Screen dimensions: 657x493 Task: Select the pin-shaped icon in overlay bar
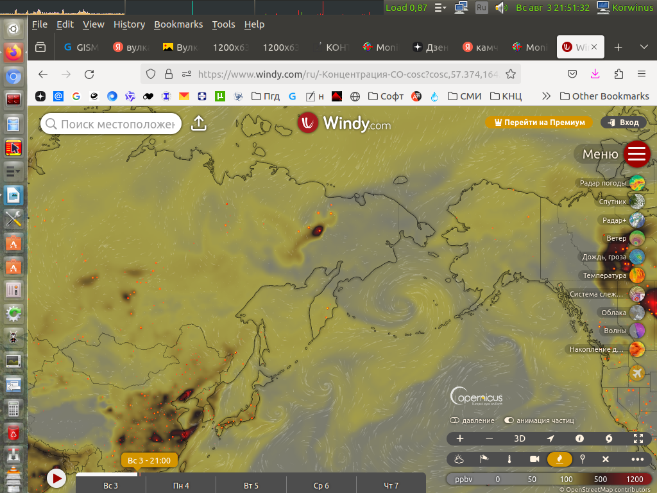[x=583, y=460]
